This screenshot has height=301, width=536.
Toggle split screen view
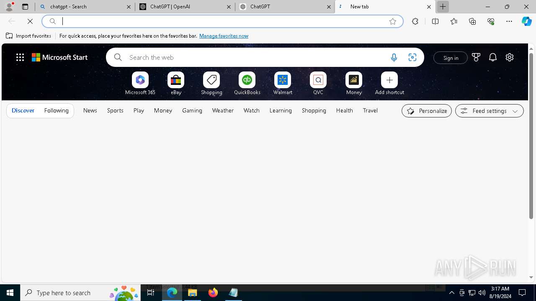435,21
